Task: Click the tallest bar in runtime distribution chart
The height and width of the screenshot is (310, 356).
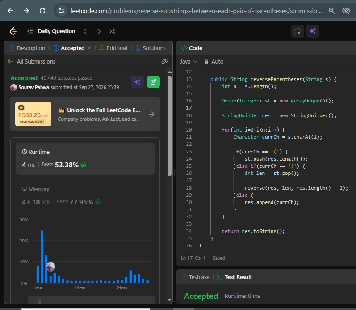Action: pyautogui.click(x=42, y=257)
